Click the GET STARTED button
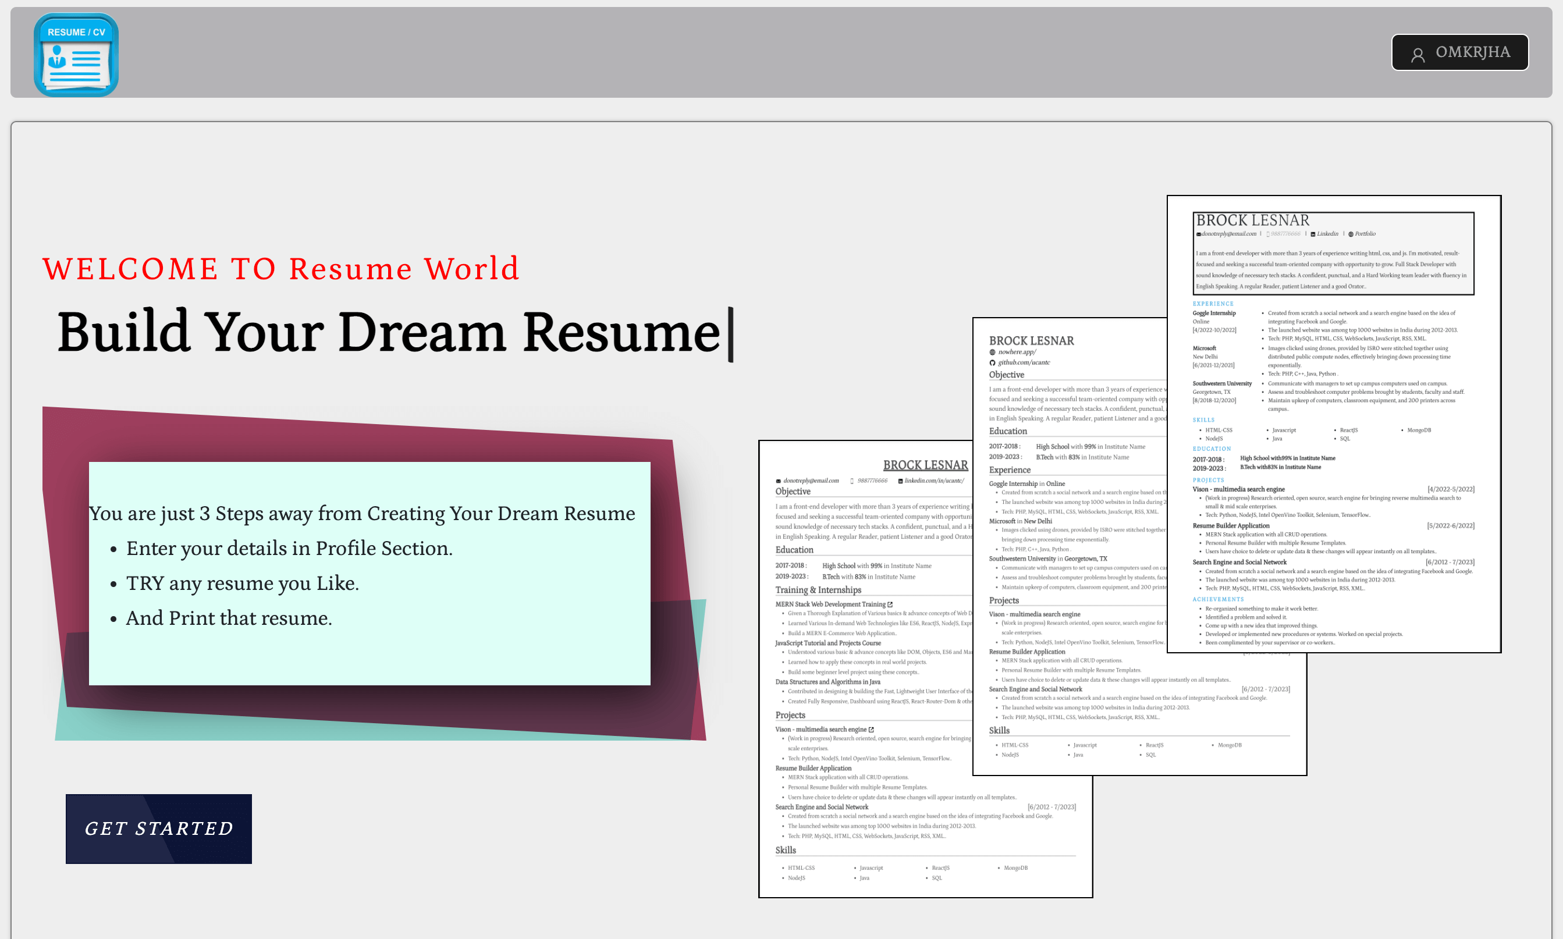 159,828
